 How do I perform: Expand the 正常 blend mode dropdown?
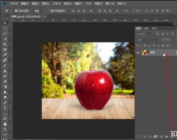pos(147,40)
